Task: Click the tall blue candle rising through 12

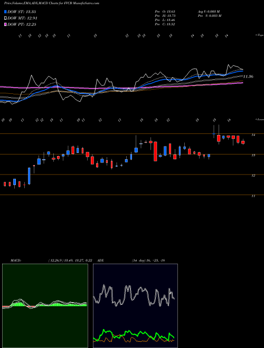Action: coord(29,176)
